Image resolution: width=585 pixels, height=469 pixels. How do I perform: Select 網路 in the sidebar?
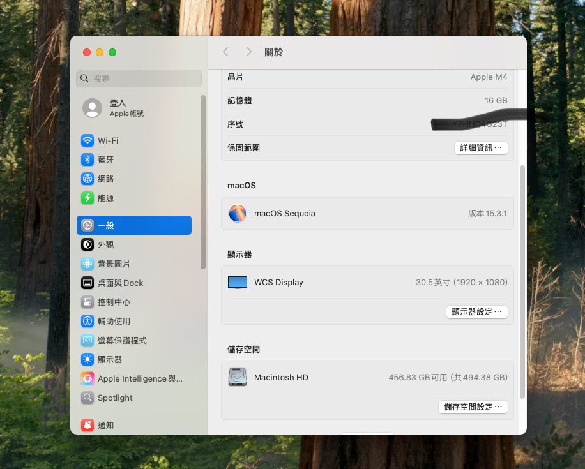134,179
